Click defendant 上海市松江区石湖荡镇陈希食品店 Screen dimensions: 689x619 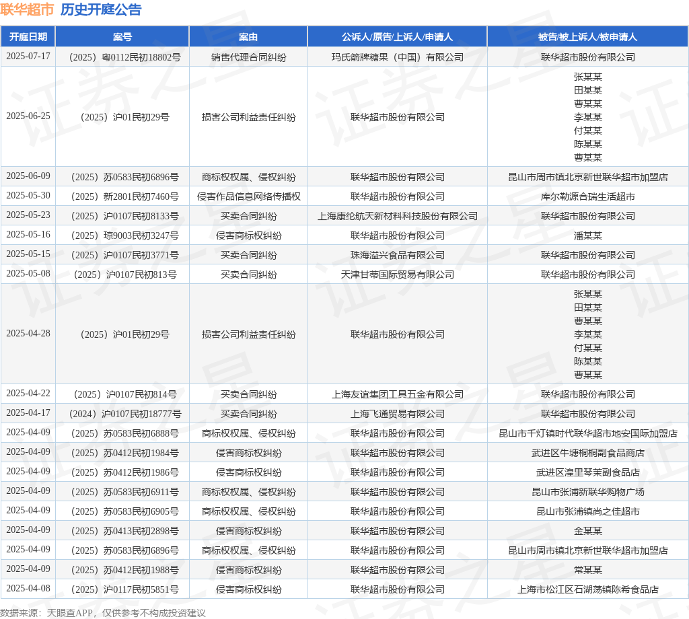(587, 590)
